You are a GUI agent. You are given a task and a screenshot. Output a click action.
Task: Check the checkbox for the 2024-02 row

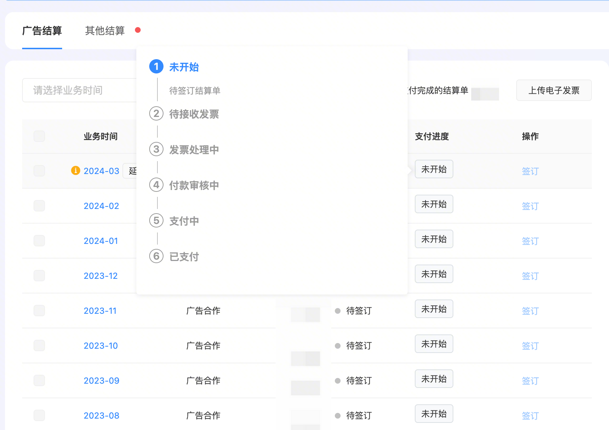coord(39,206)
